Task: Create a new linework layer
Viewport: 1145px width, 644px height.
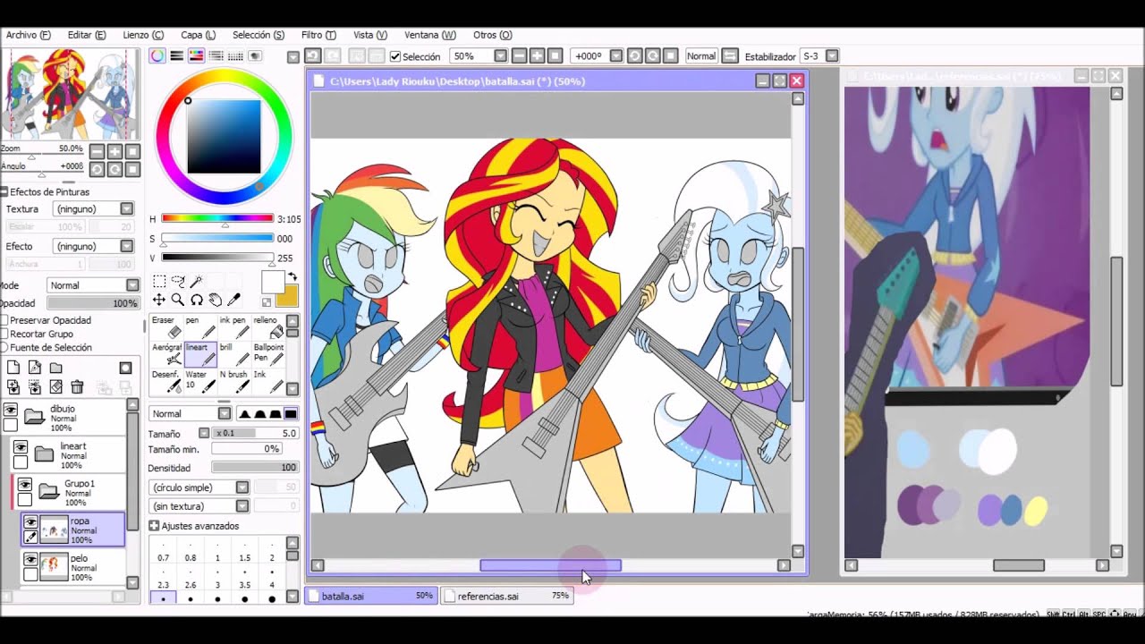Action: (x=35, y=368)
